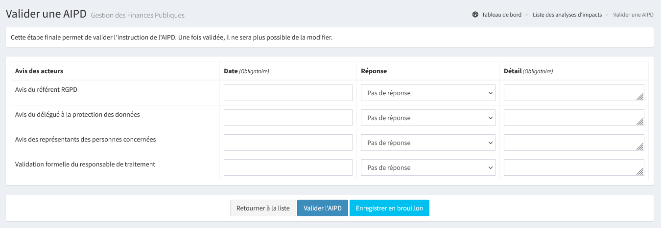Click Détail textarea for représentants des personnes
Viewport: 661px width, 228px height.
[x=570, y=143]
